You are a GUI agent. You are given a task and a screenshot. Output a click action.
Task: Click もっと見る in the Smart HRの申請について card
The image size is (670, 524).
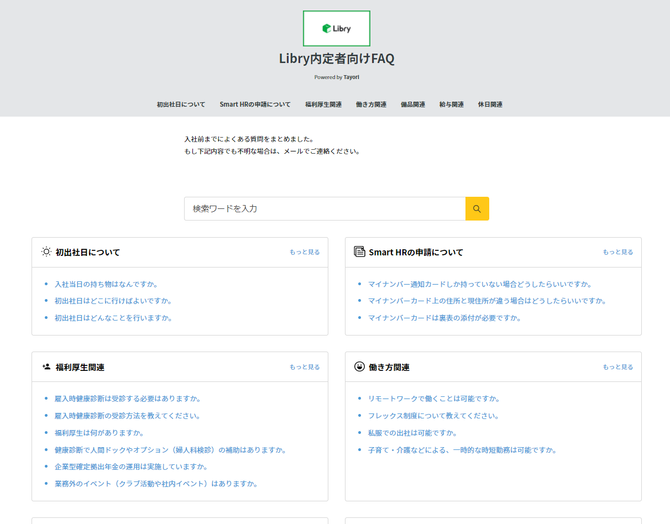[x=618, y=252]
